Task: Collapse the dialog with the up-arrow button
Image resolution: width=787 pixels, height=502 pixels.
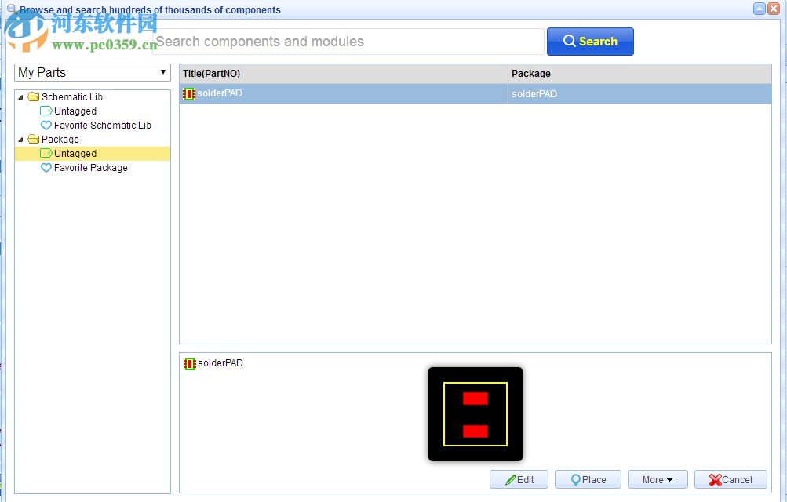Action: pos(760,9)
